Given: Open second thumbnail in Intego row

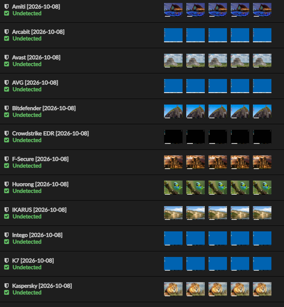Looking at the screenshot, I should tap(196, 238).
